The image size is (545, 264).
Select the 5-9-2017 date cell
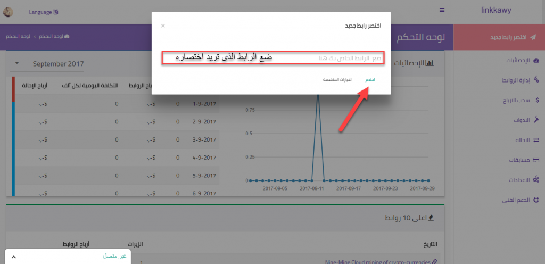[x=204, y=176]
